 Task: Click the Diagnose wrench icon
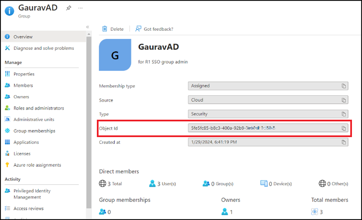pos(7,48)
